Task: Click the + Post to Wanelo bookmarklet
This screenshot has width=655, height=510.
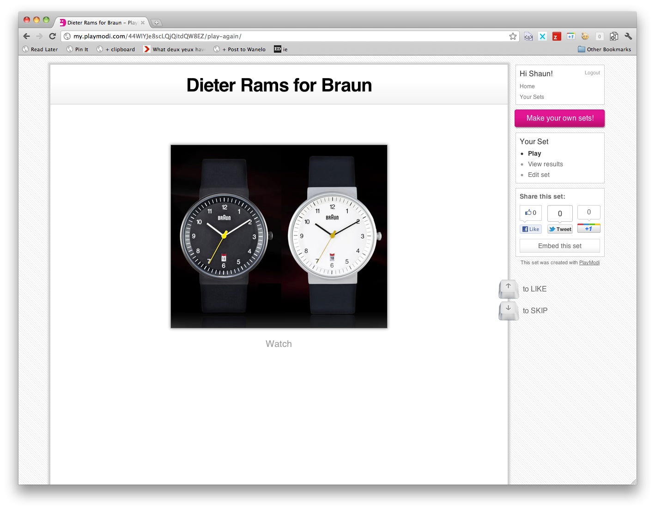Action: [240, 49]
